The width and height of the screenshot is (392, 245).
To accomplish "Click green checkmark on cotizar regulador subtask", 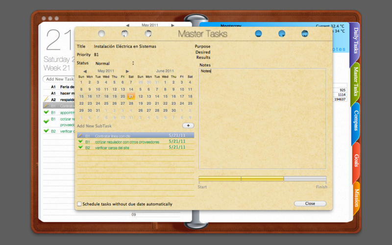I will [80, 142].
